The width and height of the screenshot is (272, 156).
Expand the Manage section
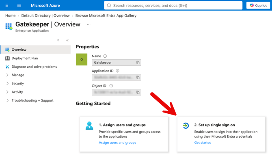pos(18,75)
